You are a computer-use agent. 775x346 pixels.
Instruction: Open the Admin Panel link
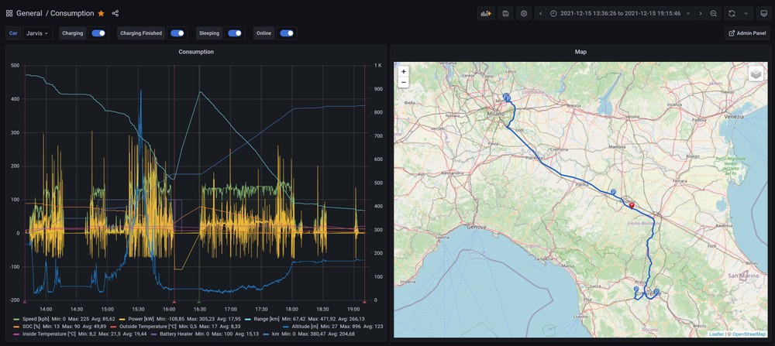[x=747, y=33]
